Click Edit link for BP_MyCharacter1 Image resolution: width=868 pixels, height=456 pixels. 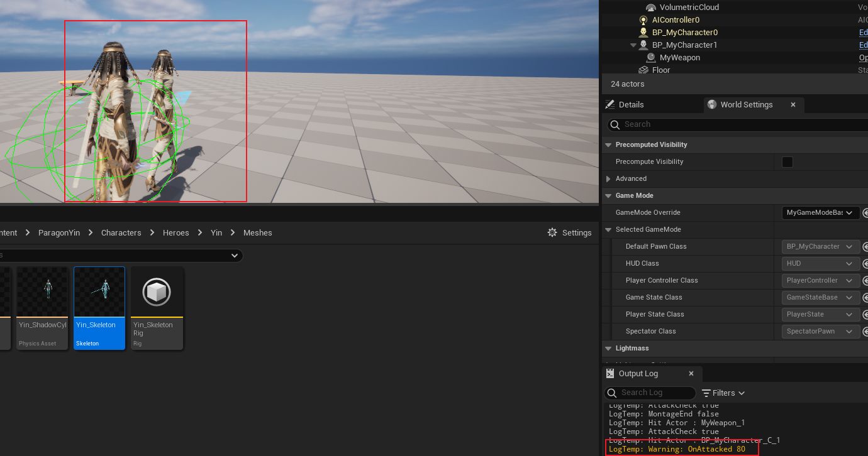pyautogui.click(x=864, y=45)
